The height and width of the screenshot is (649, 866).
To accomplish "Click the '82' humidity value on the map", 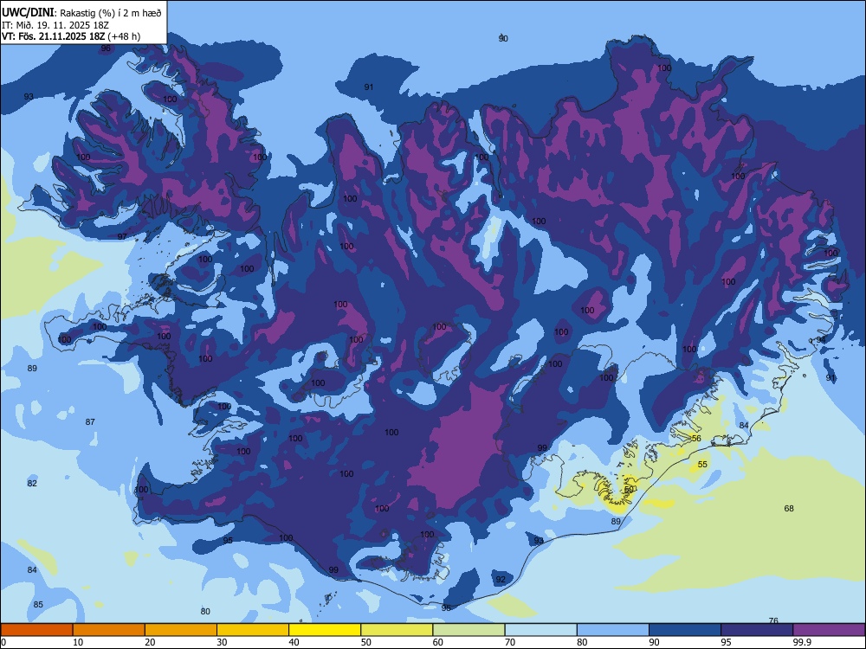I will click(x=32, y=483).
